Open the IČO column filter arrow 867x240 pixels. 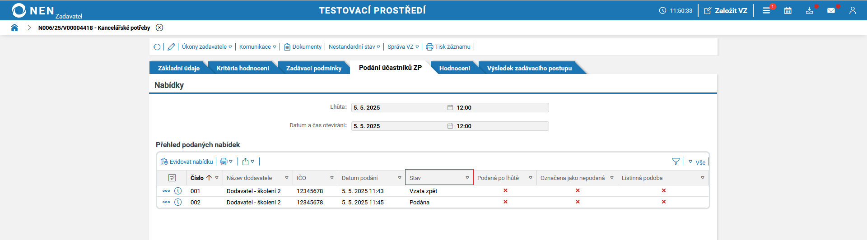point(332,178)
